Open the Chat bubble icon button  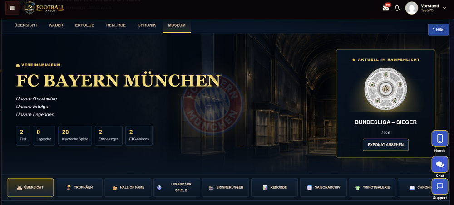coord(440,165)
